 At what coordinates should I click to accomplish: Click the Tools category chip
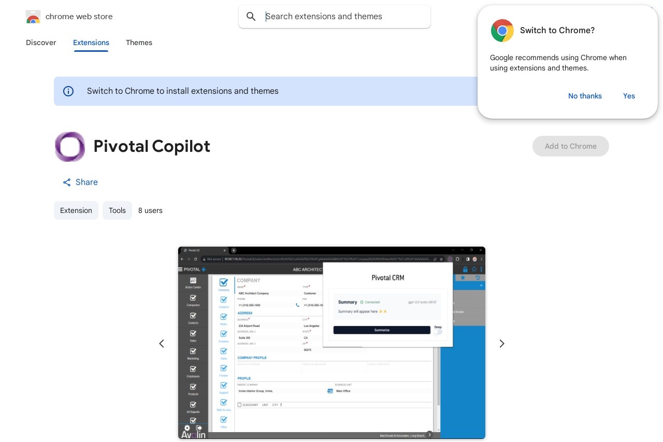click(117, 210)
